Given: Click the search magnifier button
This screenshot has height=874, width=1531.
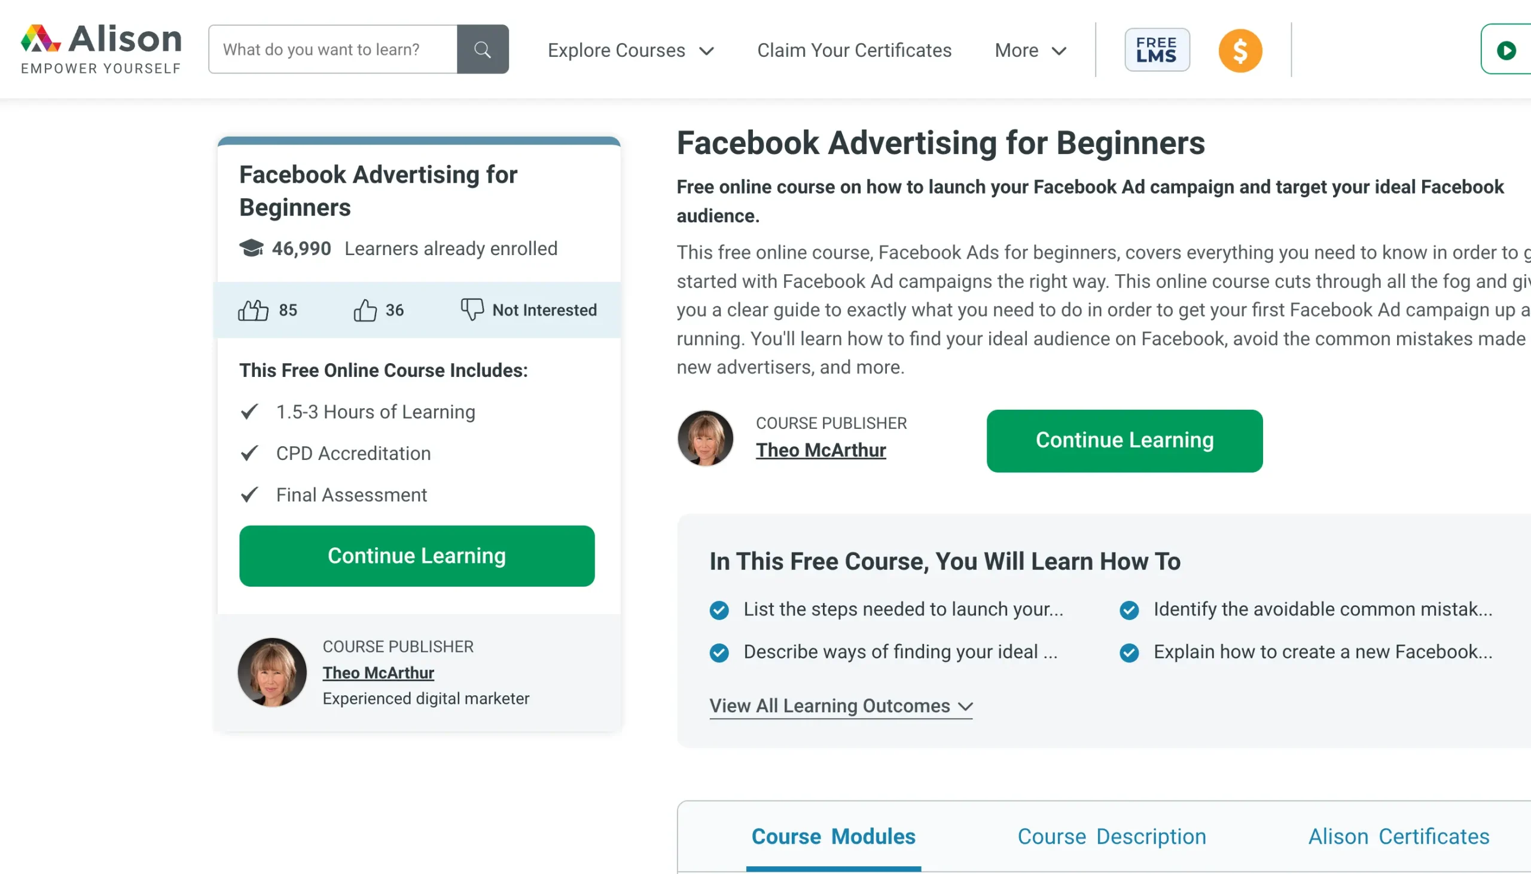Looking at the screenshot, I should tap(483, 49).
